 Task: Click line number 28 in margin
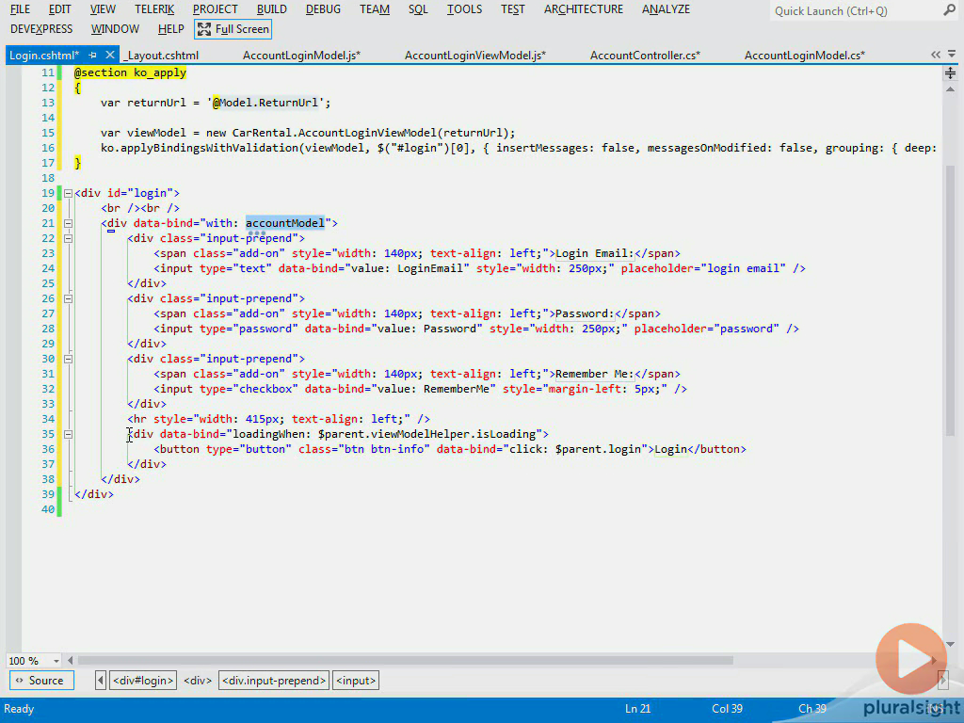coord(48,329)
